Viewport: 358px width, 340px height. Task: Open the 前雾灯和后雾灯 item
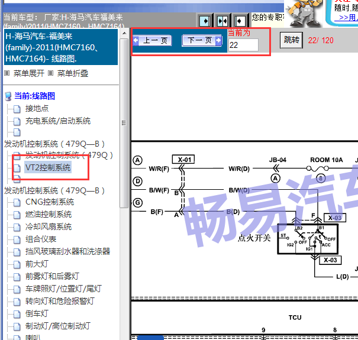pos(52,276)
